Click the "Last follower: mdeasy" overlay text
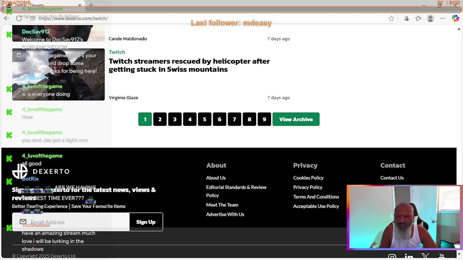463x260 pixels. (231, 23)
